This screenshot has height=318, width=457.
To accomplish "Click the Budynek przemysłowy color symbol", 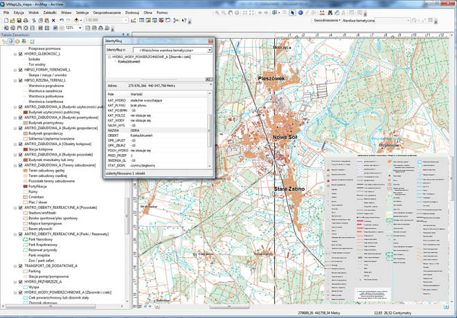I will tap(25, 123).
